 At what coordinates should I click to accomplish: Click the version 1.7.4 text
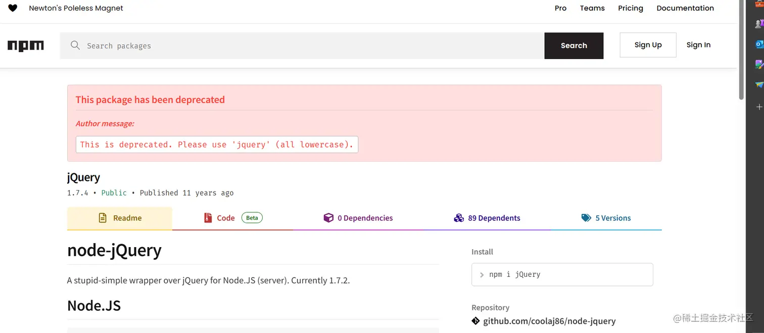pos(78,193)
